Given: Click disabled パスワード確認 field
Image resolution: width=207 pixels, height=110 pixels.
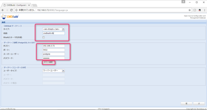Looking at the screenshot, I should [x=54, y=83].
